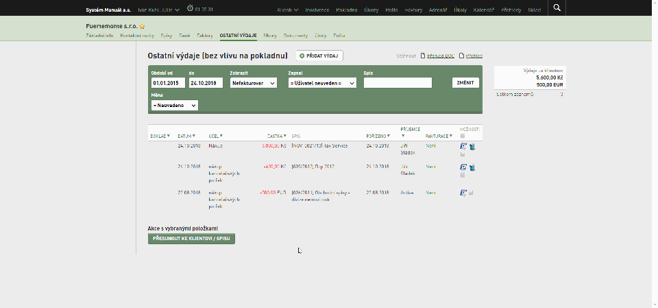The height and width of the screenshot is (308, 658).
Task: Tick the checkbox for the first expense row
Action: click(463, 154)
